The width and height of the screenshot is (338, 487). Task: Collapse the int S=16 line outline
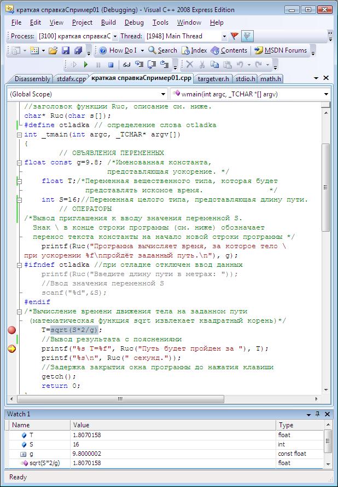pos(19,200)
